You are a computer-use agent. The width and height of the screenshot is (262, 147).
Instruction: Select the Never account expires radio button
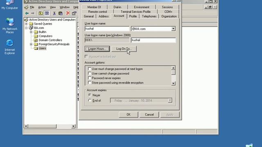tap(90, 95)
